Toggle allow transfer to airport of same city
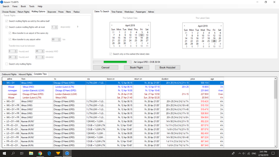The width and height of the screenshot is (279, 157). [x=10, y=33]
